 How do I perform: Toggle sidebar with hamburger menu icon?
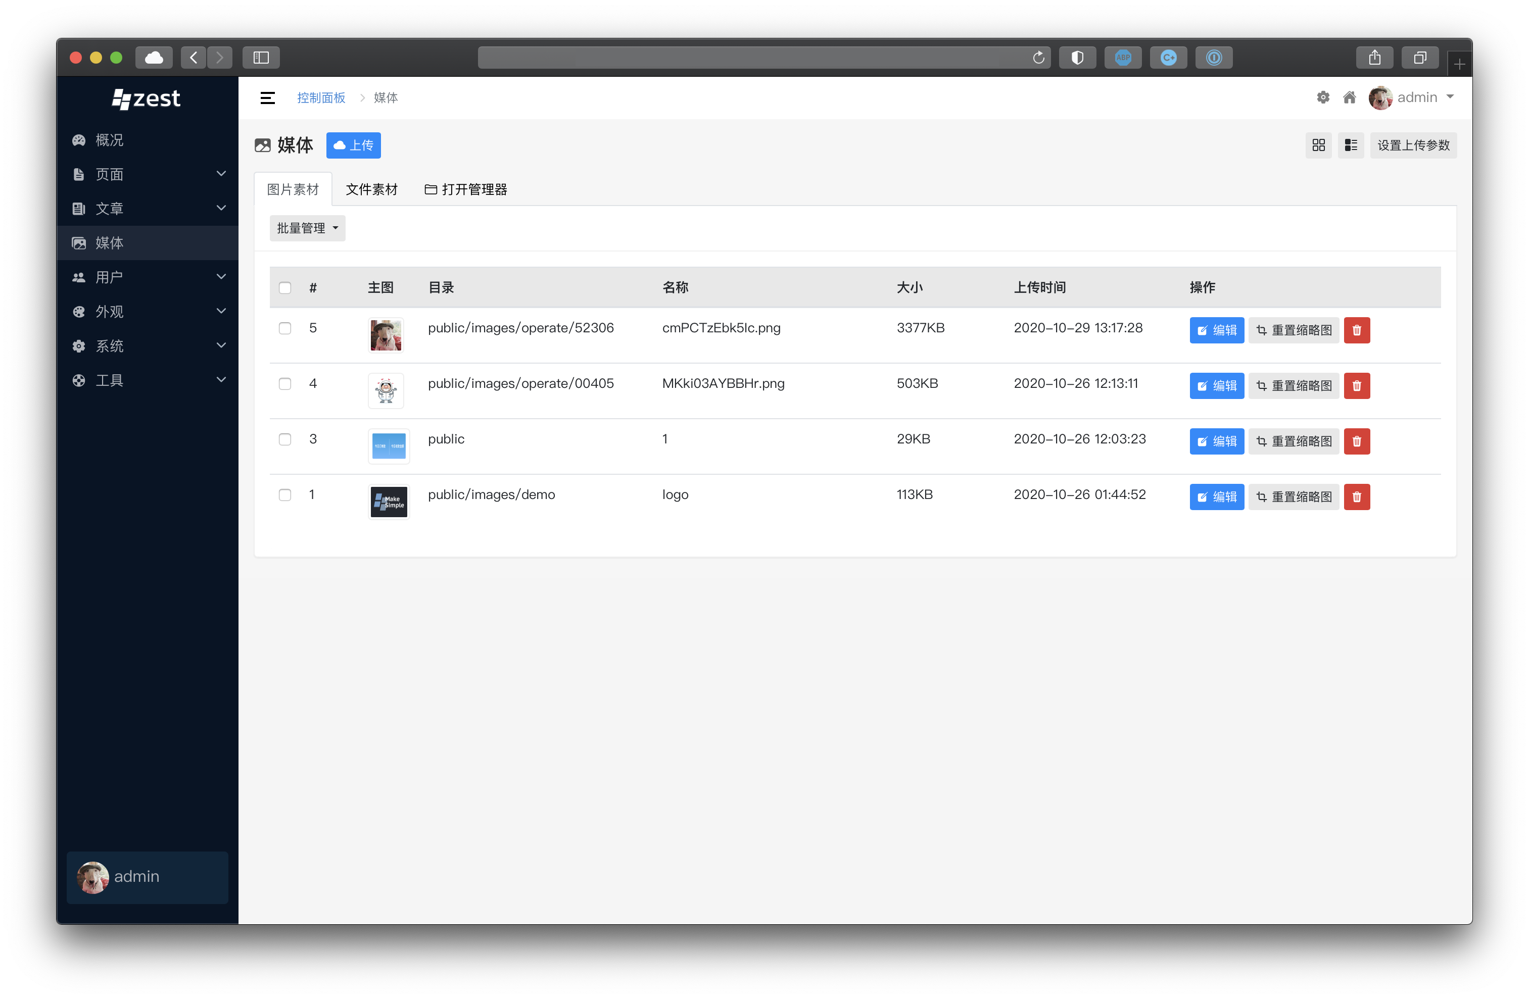pyautogui.click(x=267, y=97)
